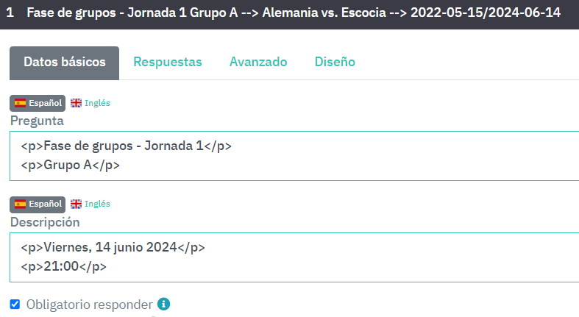Switch to the Respuestas tab

pos(168,63)
